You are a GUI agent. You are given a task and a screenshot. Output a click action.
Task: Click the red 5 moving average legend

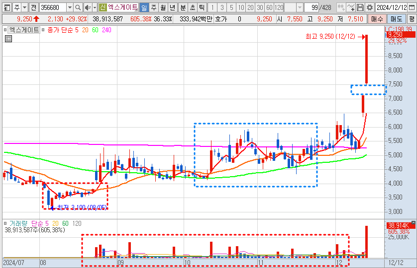pos(77,30)
